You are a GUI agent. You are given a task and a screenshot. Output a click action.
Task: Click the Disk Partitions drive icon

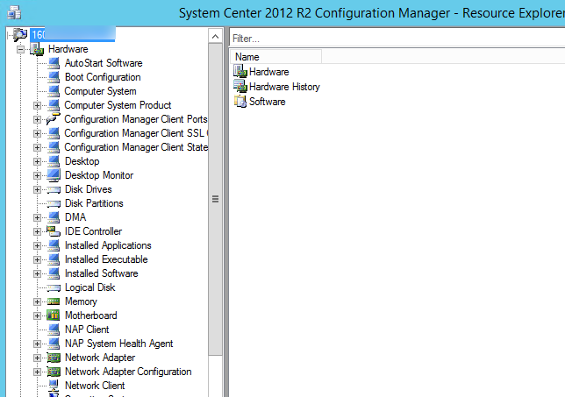54,203
